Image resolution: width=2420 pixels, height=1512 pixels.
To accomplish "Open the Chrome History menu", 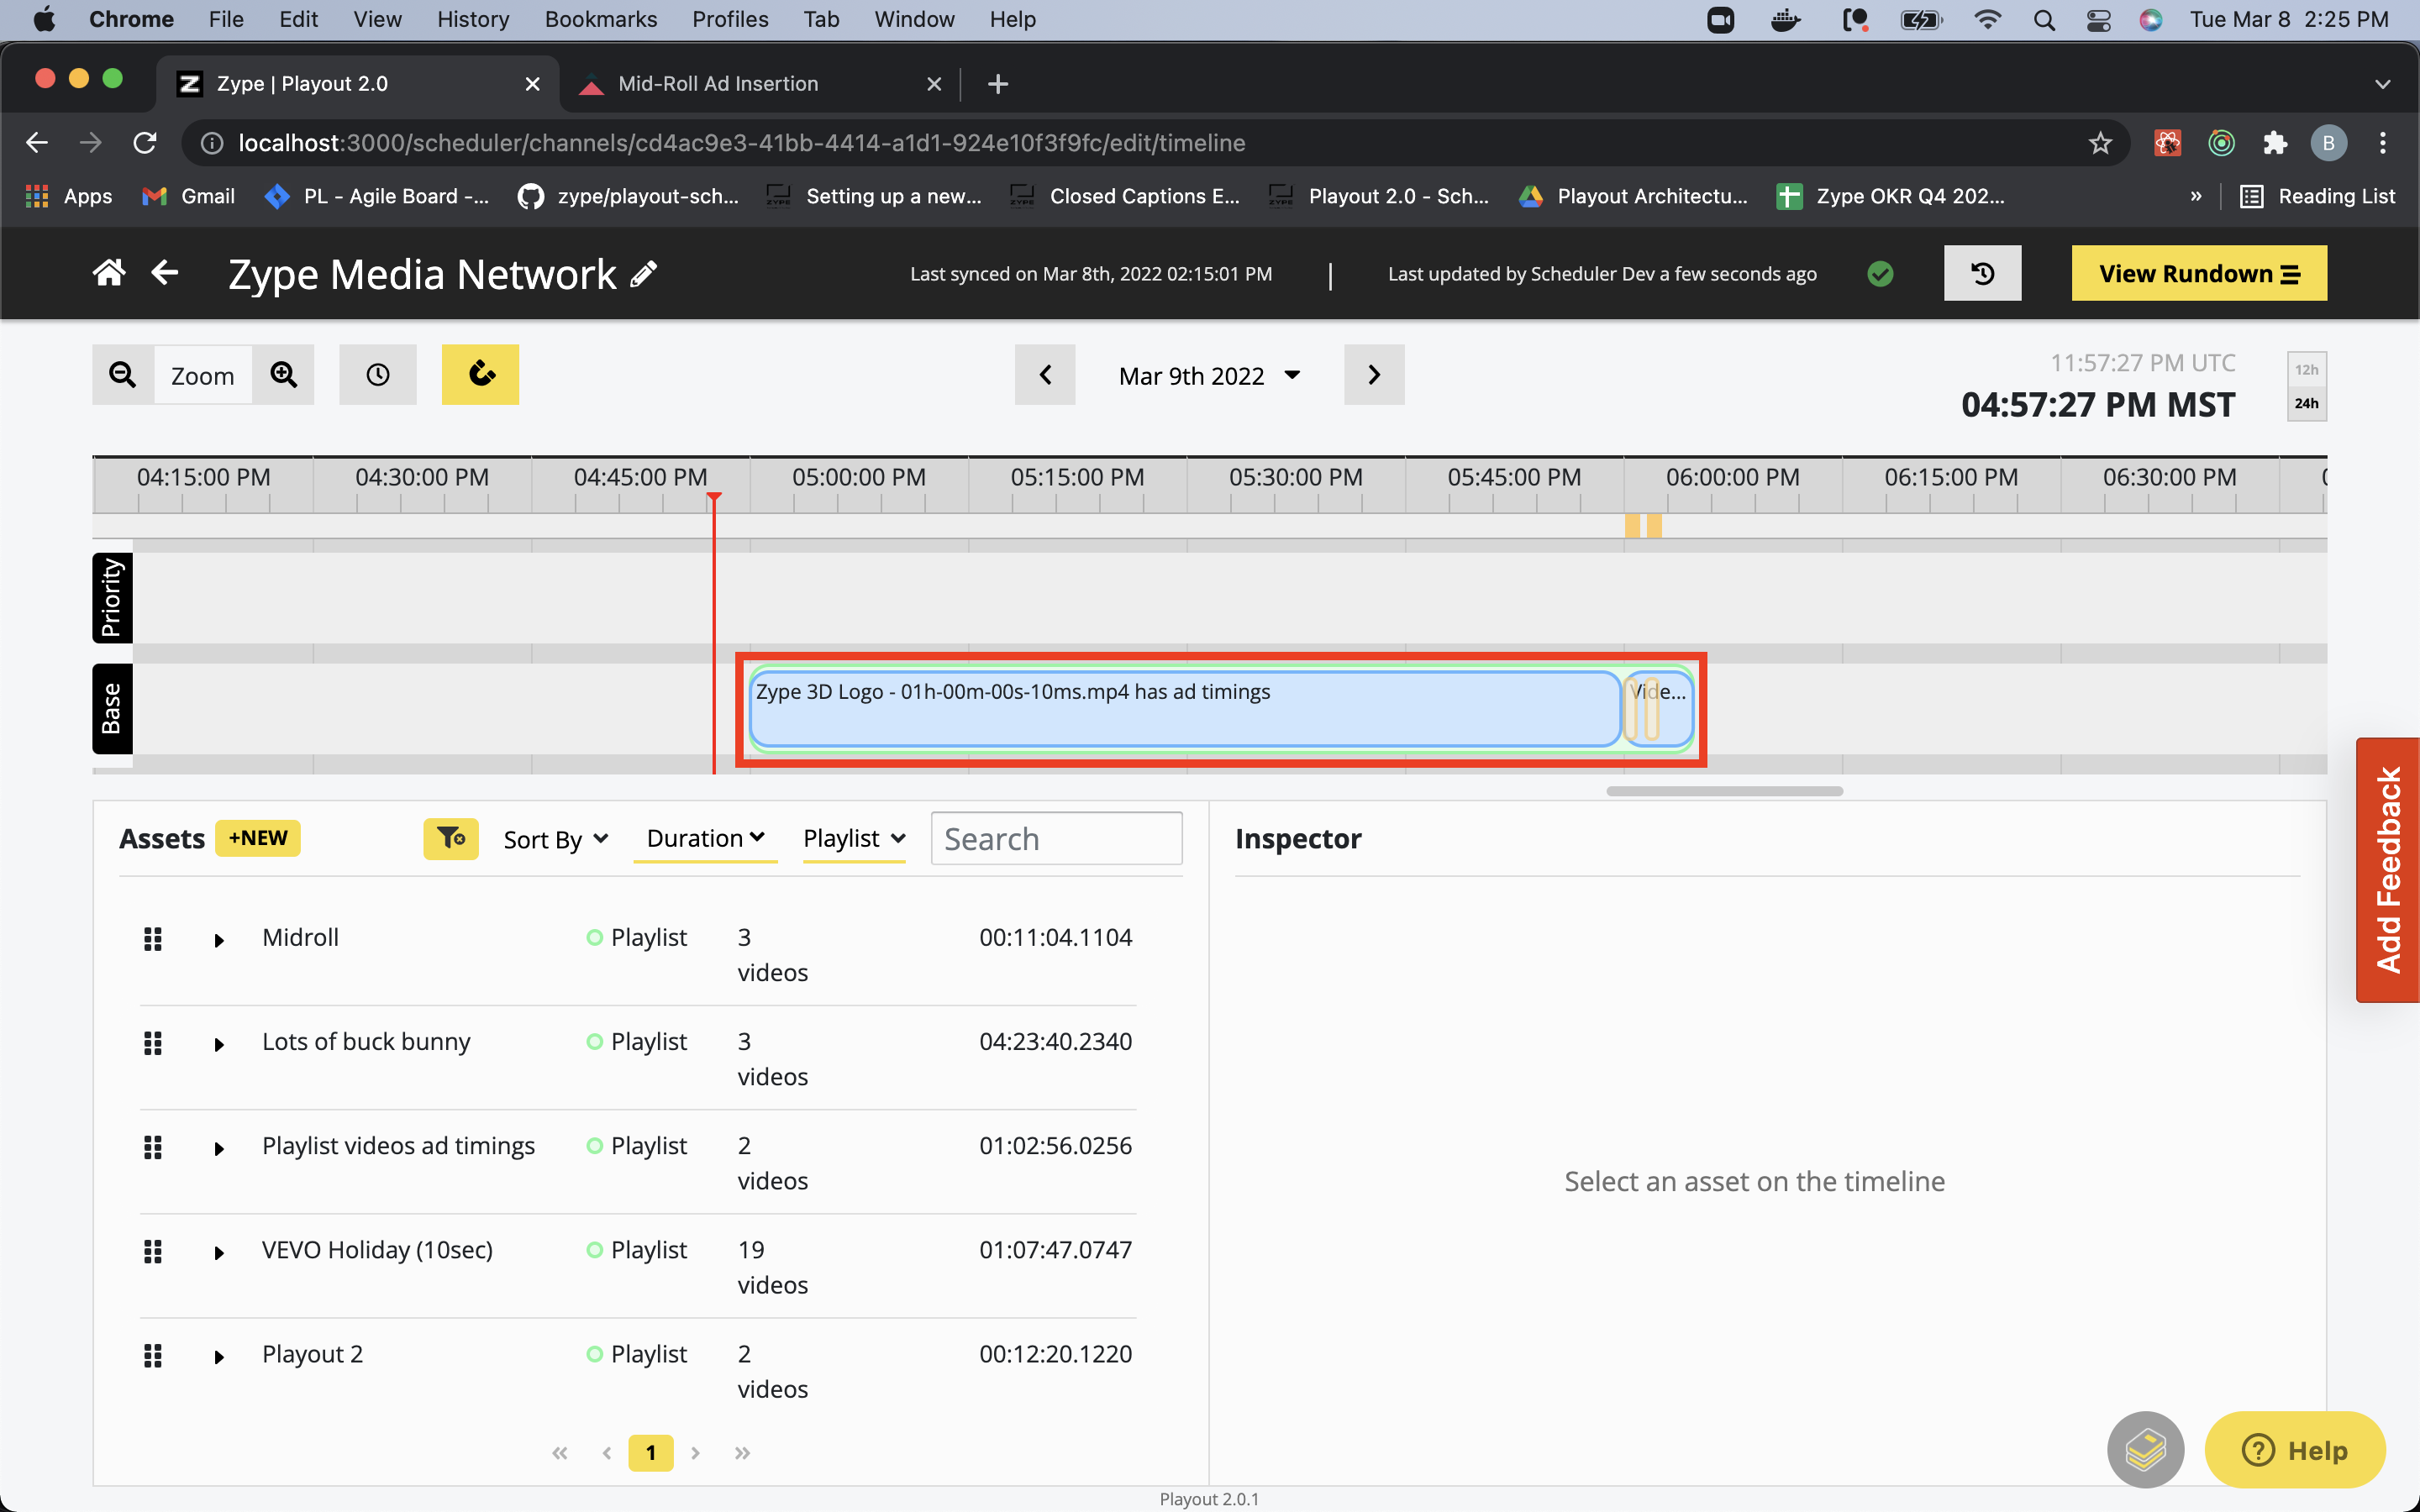I will (x=473, y=19).
